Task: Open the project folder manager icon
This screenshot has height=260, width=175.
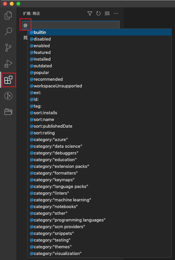Action: [8, 112]
